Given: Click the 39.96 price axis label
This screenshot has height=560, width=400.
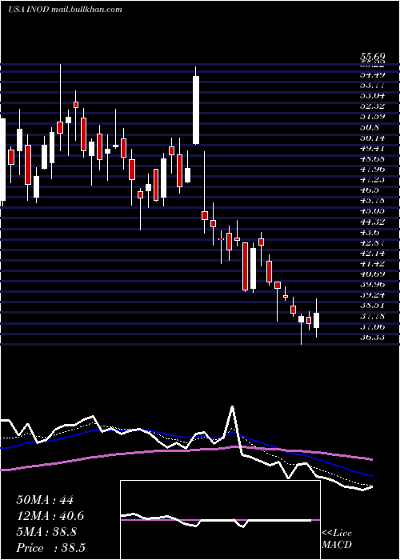Looking at the screenshot, I should (372, 284).
